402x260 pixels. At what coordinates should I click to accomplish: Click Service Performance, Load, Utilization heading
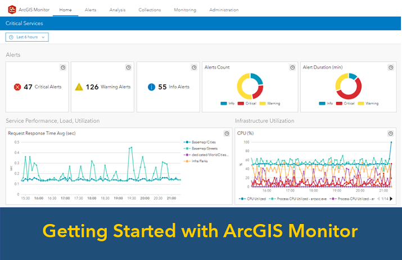click(x=52, y=121)
